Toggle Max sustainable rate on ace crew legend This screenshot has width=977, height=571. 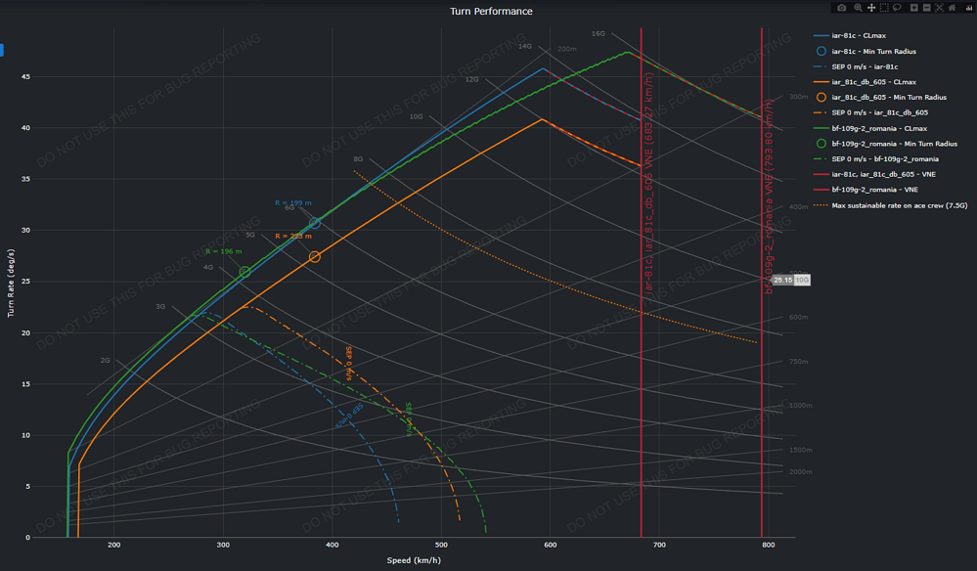pos(890,205)
